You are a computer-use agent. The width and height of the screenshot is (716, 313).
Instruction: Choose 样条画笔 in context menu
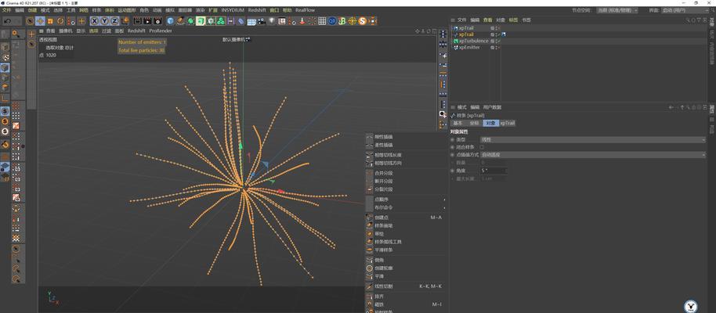pyautogui.click(x=404, y=225)
